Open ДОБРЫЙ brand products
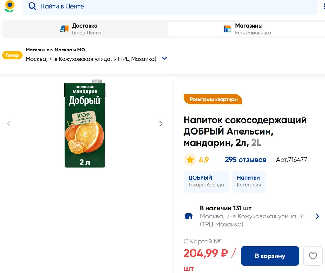The height and width of the screenshot is (273, 325). tap(206, 182)
